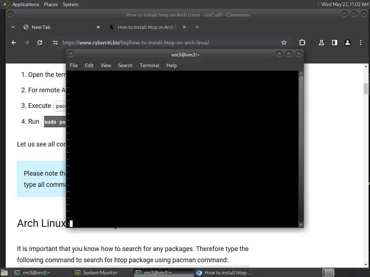
Task: Click 'For remote' step two text
Action: pyautogui.click(x=47, y=90)
